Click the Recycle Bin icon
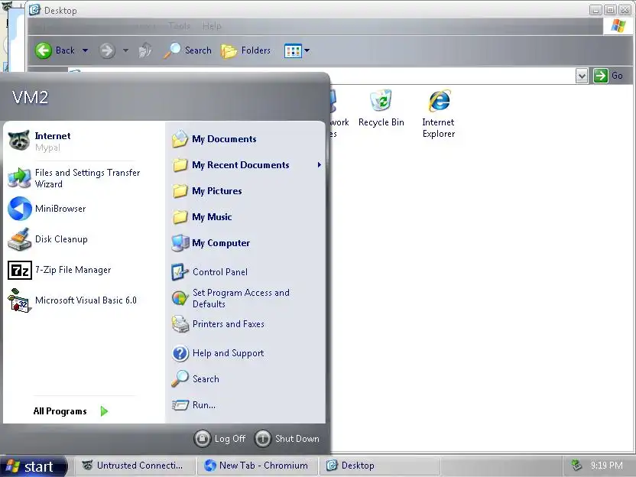636x477 pixels. click(381, 109)
